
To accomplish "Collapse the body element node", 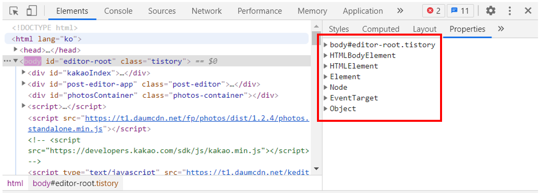I will 16,61.
